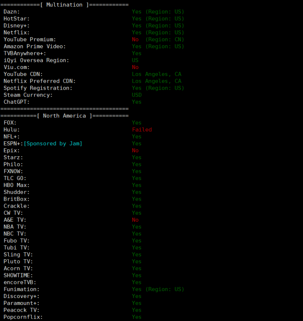Click the "ChatGPT:" label
303x321 pixels.
point(17,102)
